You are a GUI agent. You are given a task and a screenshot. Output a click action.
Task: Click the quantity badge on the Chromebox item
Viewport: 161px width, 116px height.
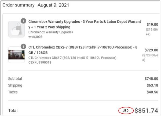(x=23, y=46)
